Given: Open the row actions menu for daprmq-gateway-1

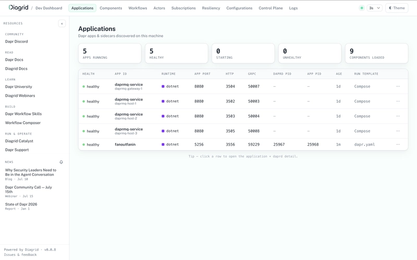Looking at the screenshot, I should coord(398,86).
